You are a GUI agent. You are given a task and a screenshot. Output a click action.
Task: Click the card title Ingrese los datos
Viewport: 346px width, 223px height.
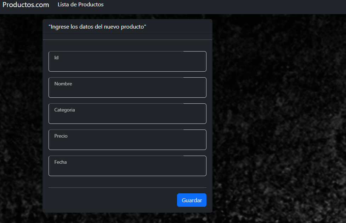coord(97,26)
